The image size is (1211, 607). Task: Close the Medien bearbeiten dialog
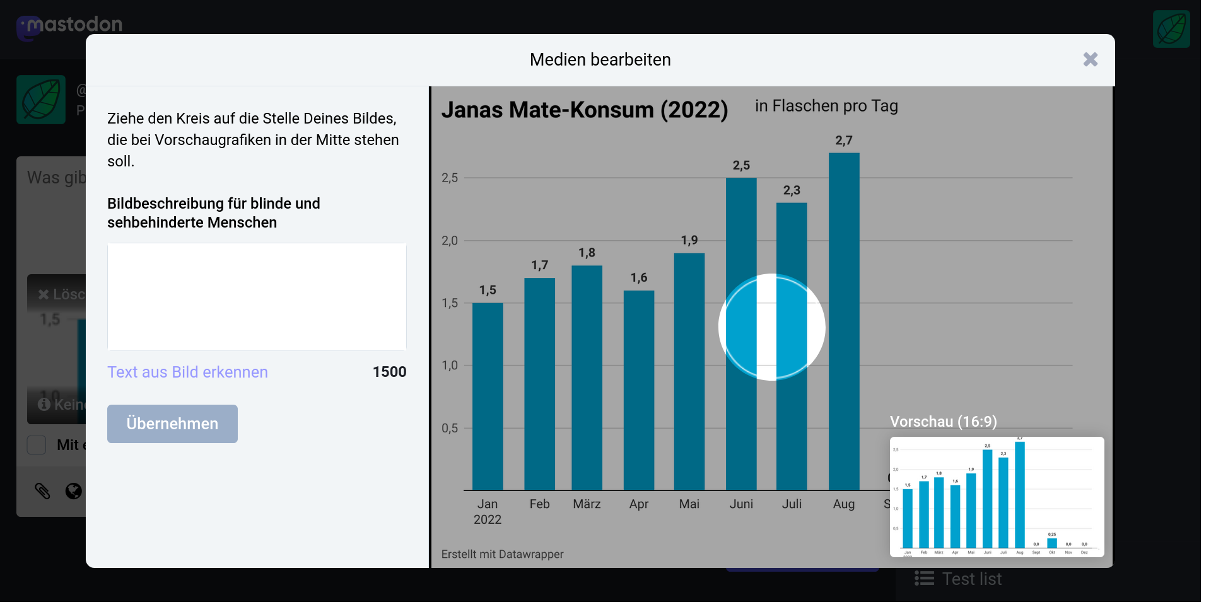[1091, 60]
